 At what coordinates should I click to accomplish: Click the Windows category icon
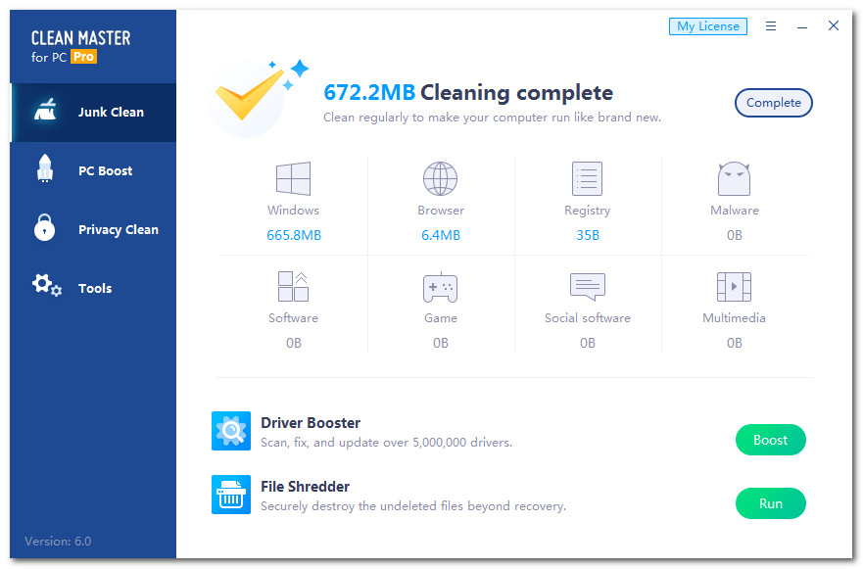click(293, 178)
